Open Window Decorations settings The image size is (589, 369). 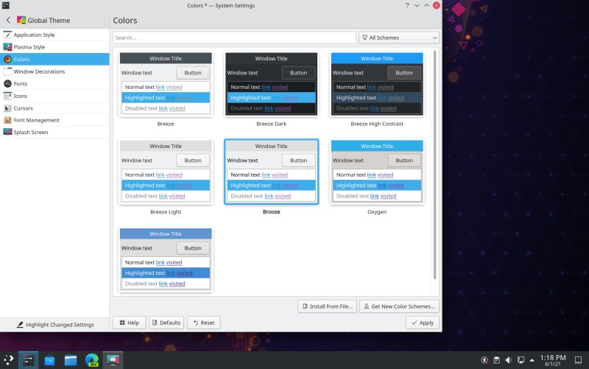tap(54, 71)
